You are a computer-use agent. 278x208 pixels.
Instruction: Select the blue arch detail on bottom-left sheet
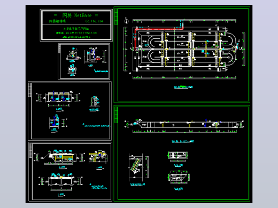pyautogui.click(x=98, y=157)
